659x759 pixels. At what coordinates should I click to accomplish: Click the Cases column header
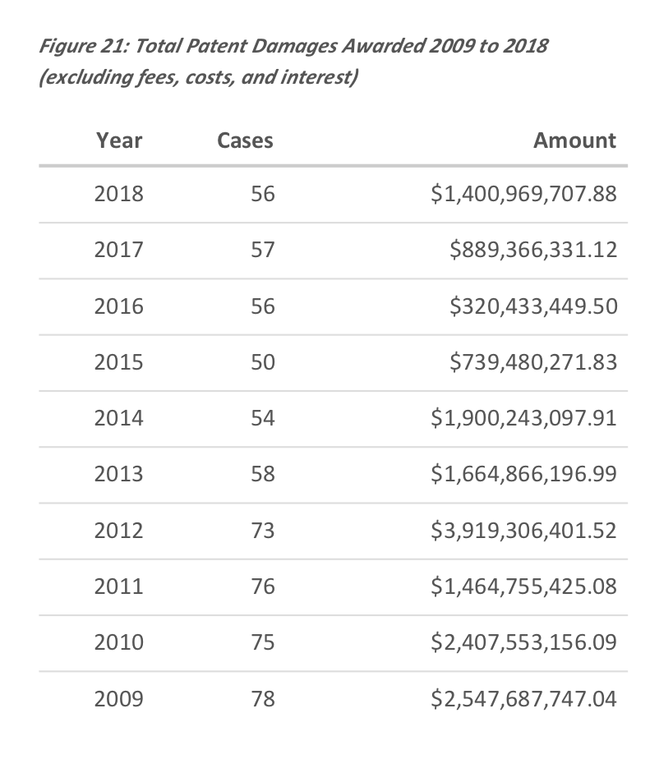245,140
